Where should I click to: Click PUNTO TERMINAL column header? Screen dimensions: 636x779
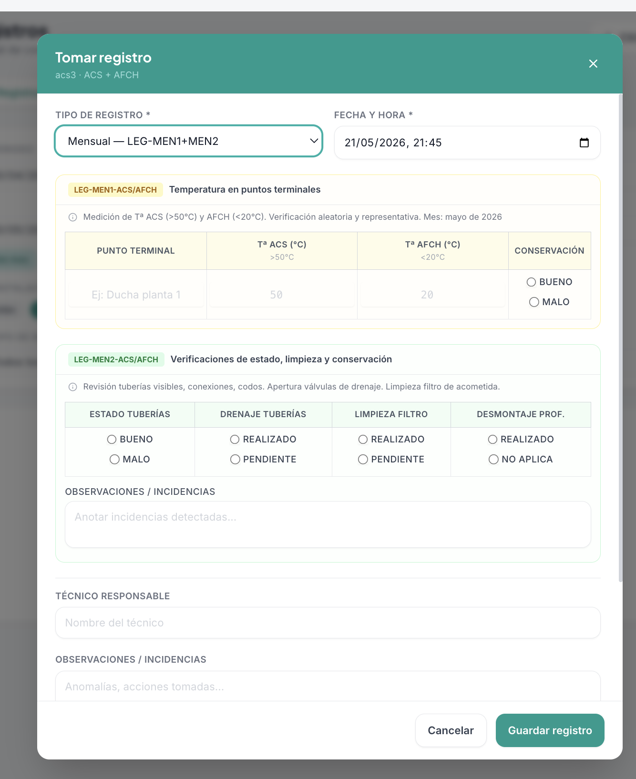tap(136, 251)
